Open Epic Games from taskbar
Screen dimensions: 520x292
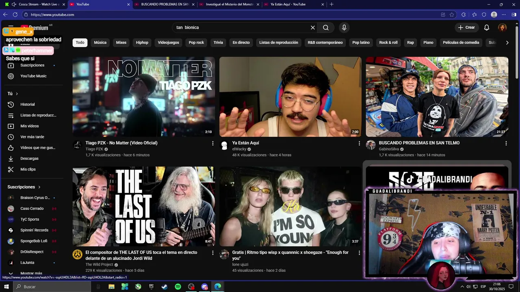click(x=151, y=287)
